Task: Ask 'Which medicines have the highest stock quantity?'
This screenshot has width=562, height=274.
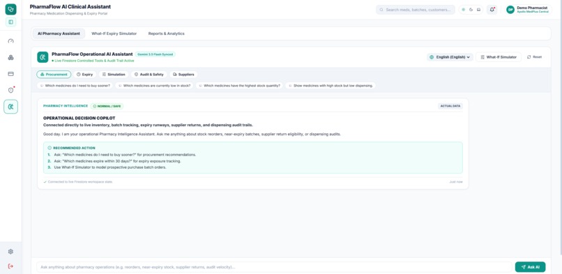Action: click(239, 86)
